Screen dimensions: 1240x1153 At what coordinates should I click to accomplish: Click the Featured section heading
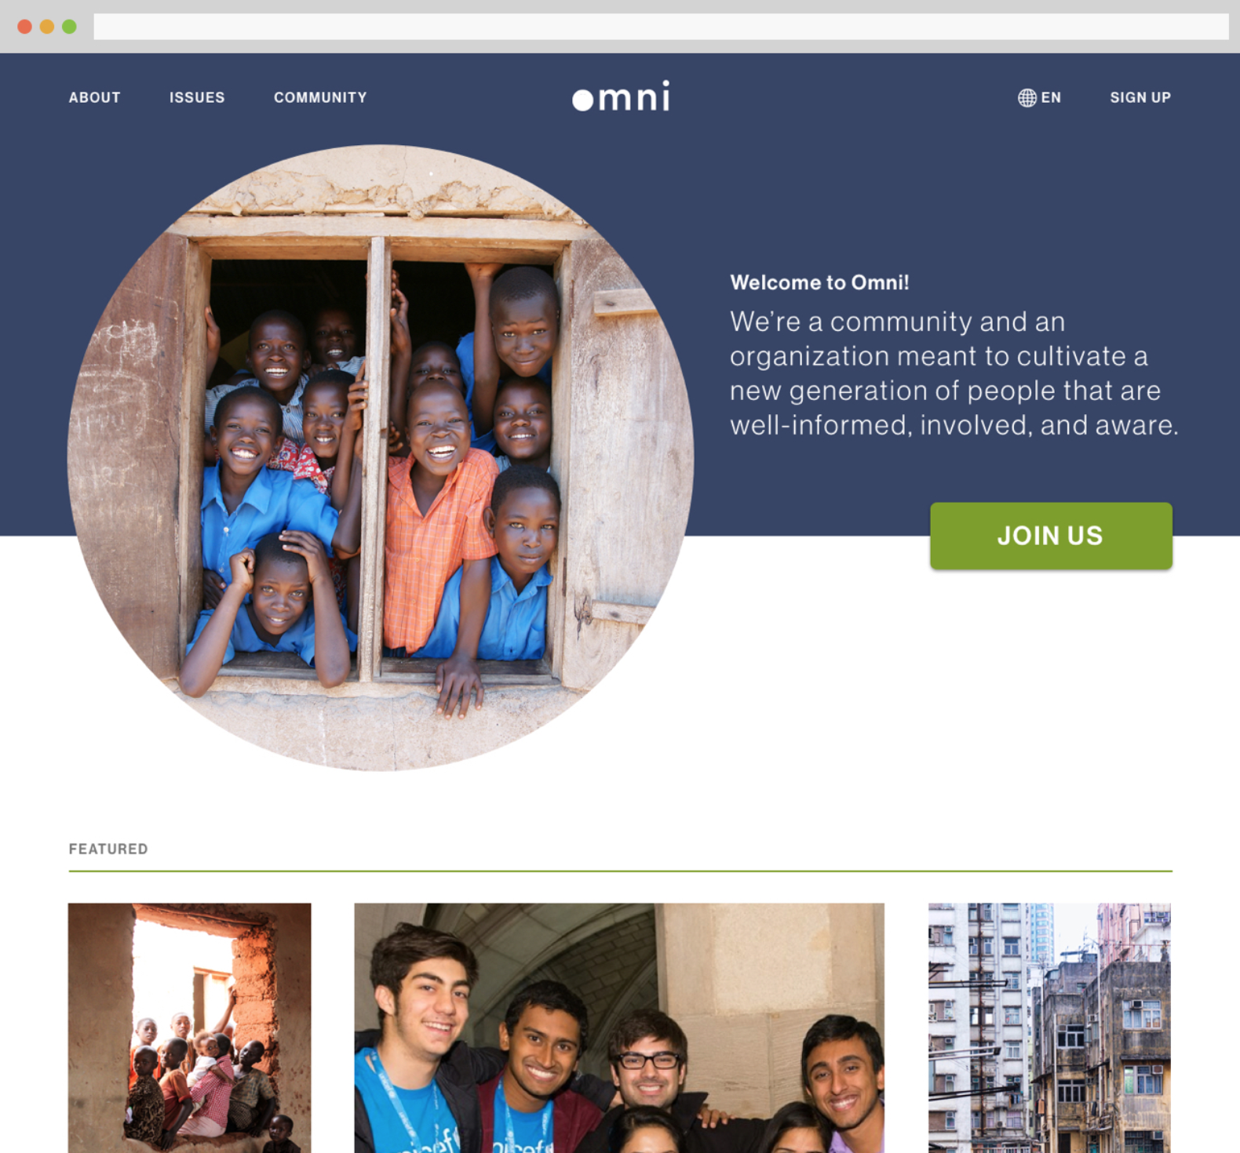click(x=108, y=849)
